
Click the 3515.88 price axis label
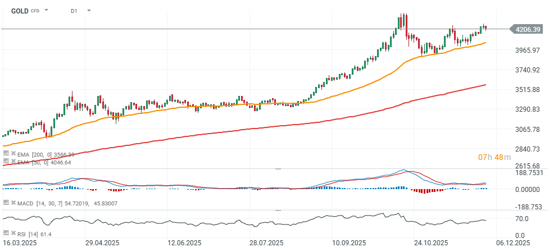pos(528,90)
